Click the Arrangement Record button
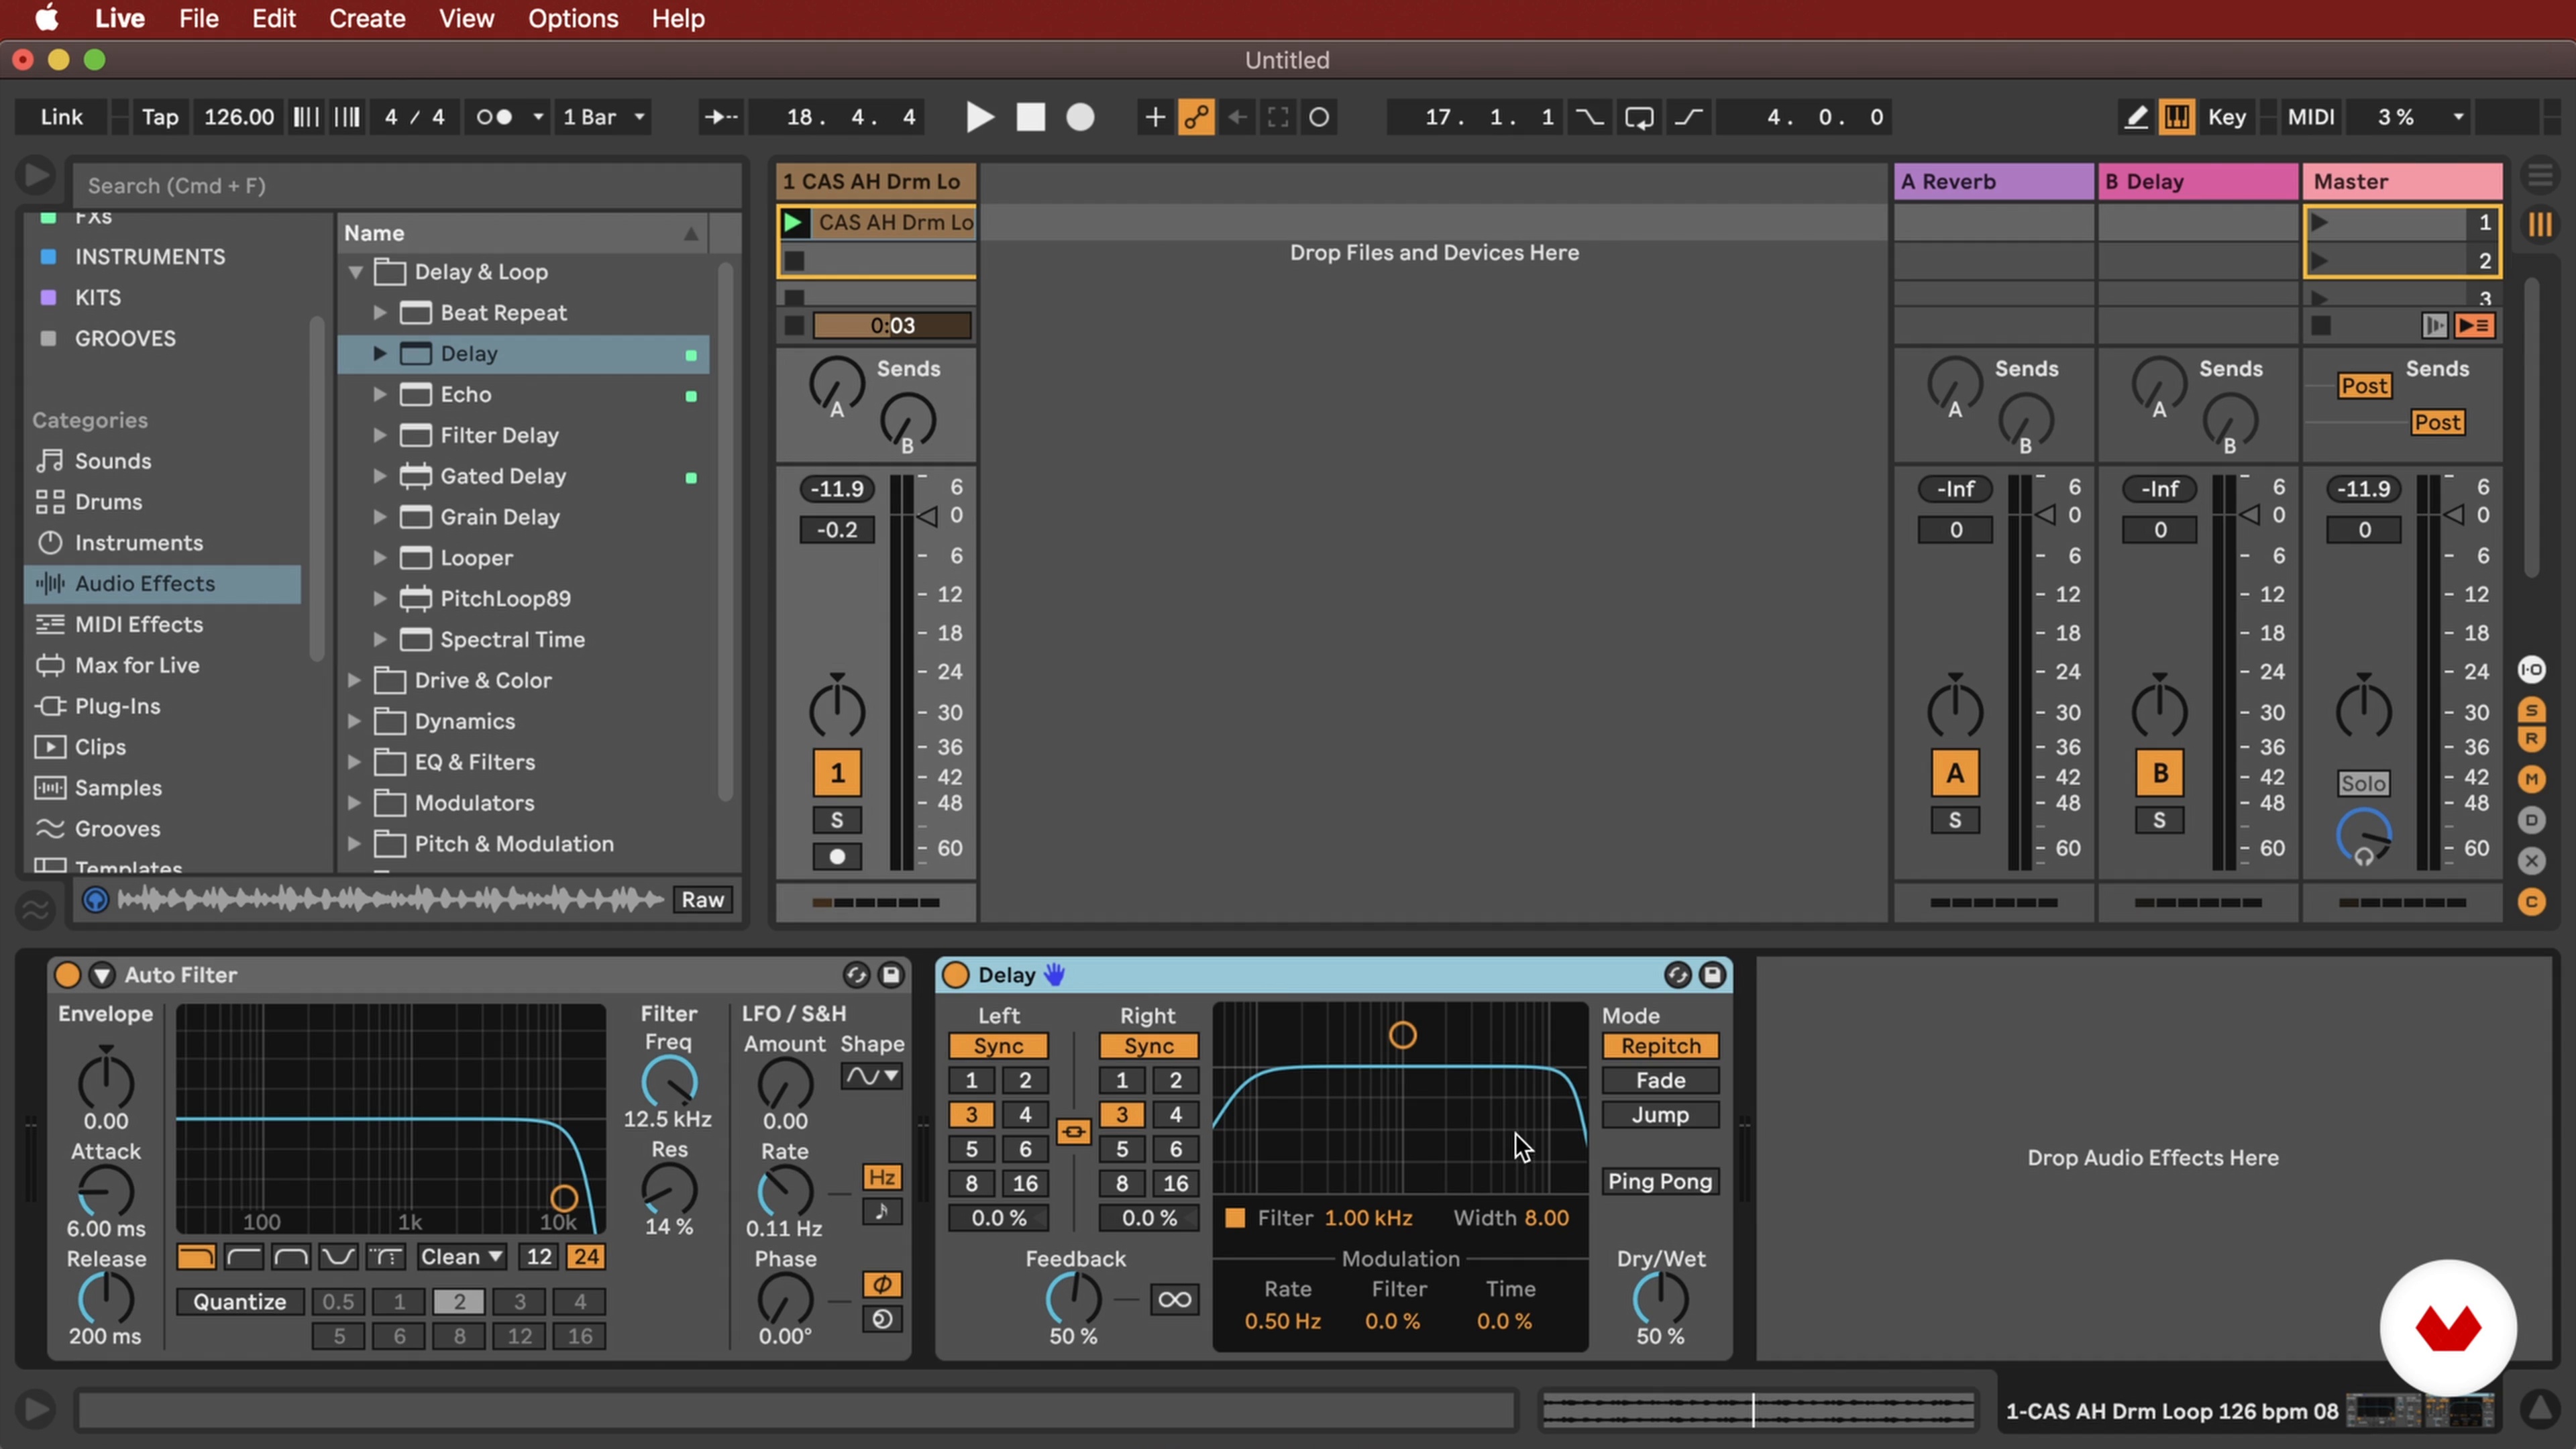Screen dimensions: 2576x1449 (1080, 117)
